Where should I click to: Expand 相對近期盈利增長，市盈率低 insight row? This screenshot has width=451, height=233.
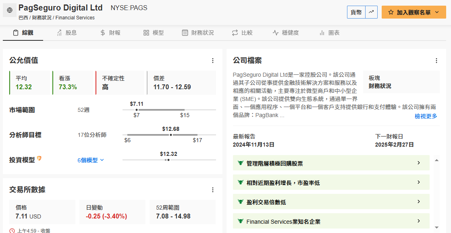point(331,182)
